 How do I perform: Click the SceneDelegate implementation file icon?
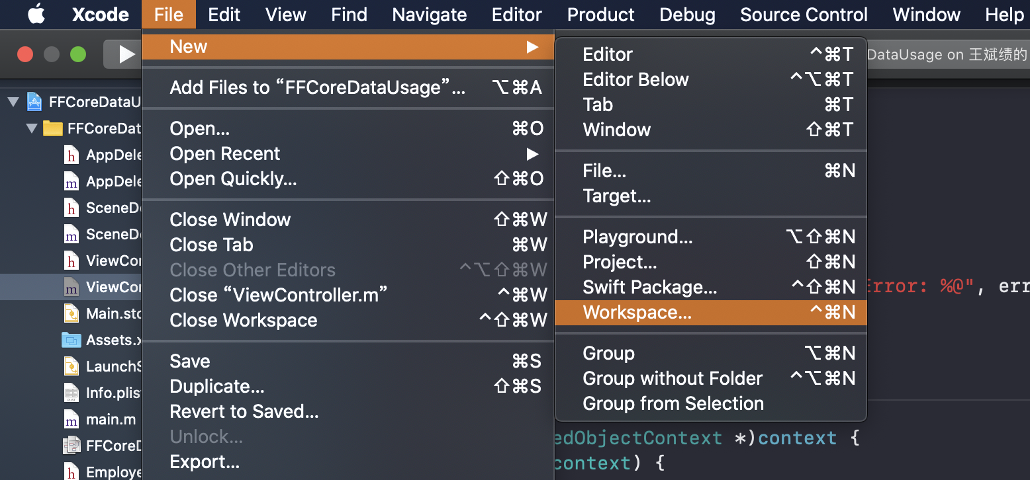pos(71,234)
